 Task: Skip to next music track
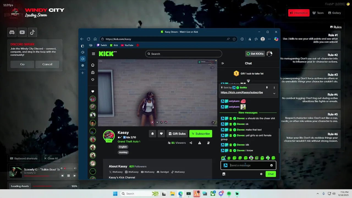point(75,175)
